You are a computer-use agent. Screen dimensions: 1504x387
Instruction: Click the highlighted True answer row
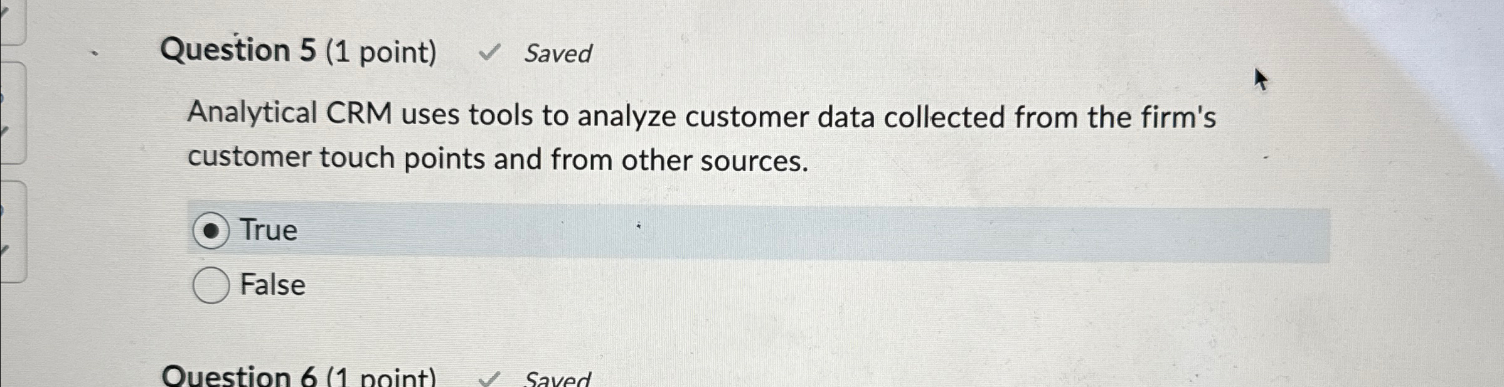pyautogui.click(x=690, y=231)
